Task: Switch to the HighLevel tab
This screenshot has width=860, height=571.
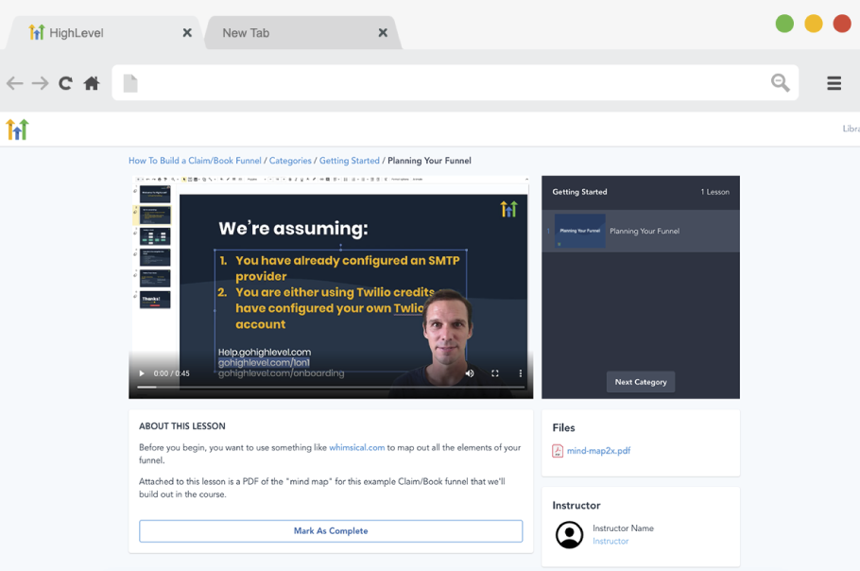Action: pyautogui.click(x=104, y=33)
